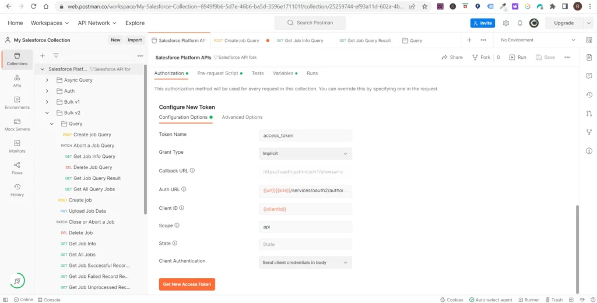Click the Postman user avatar icon
597x303 pixels.
534,23
